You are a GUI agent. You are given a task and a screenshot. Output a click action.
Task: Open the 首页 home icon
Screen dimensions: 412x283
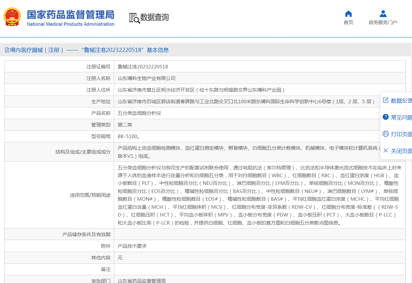coord(348,14)
